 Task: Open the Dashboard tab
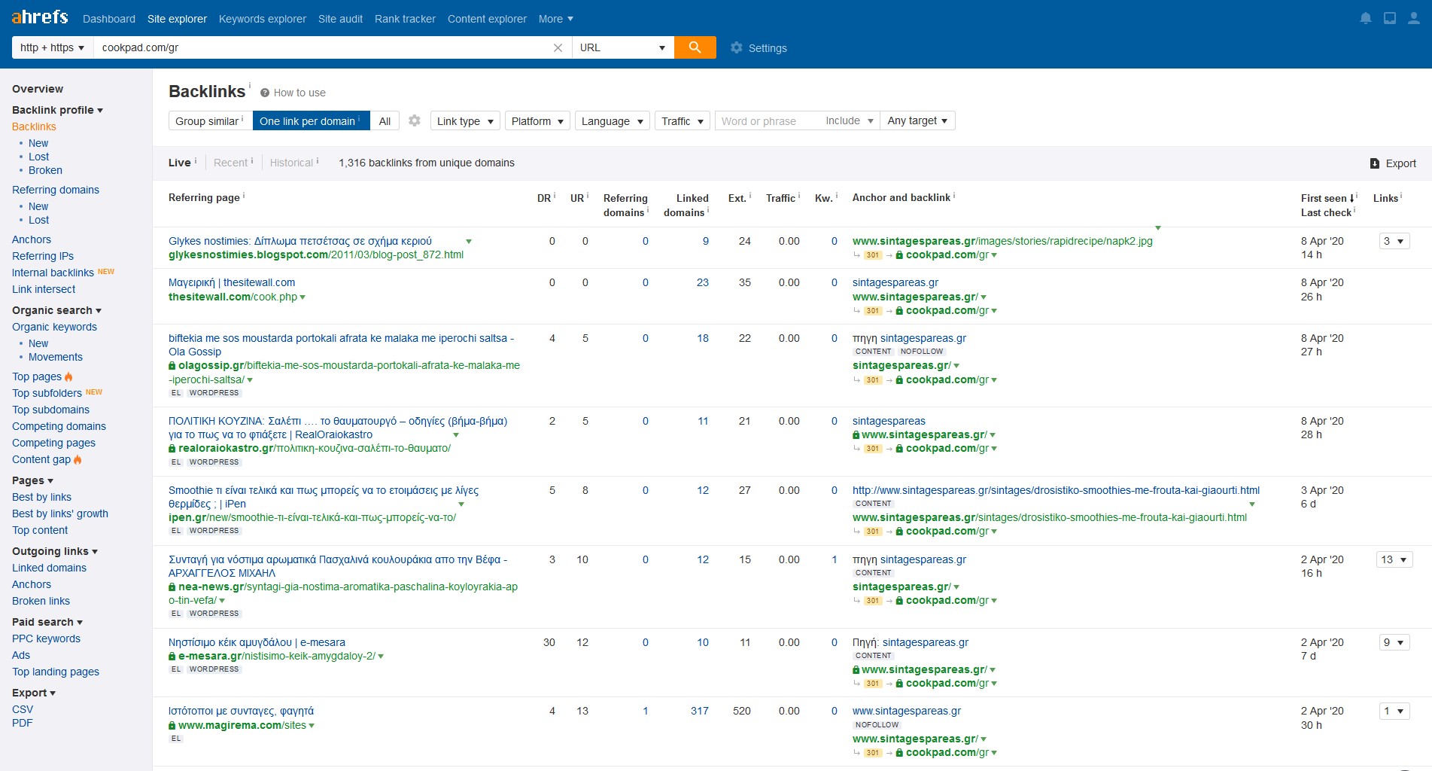tap(109, 19)
